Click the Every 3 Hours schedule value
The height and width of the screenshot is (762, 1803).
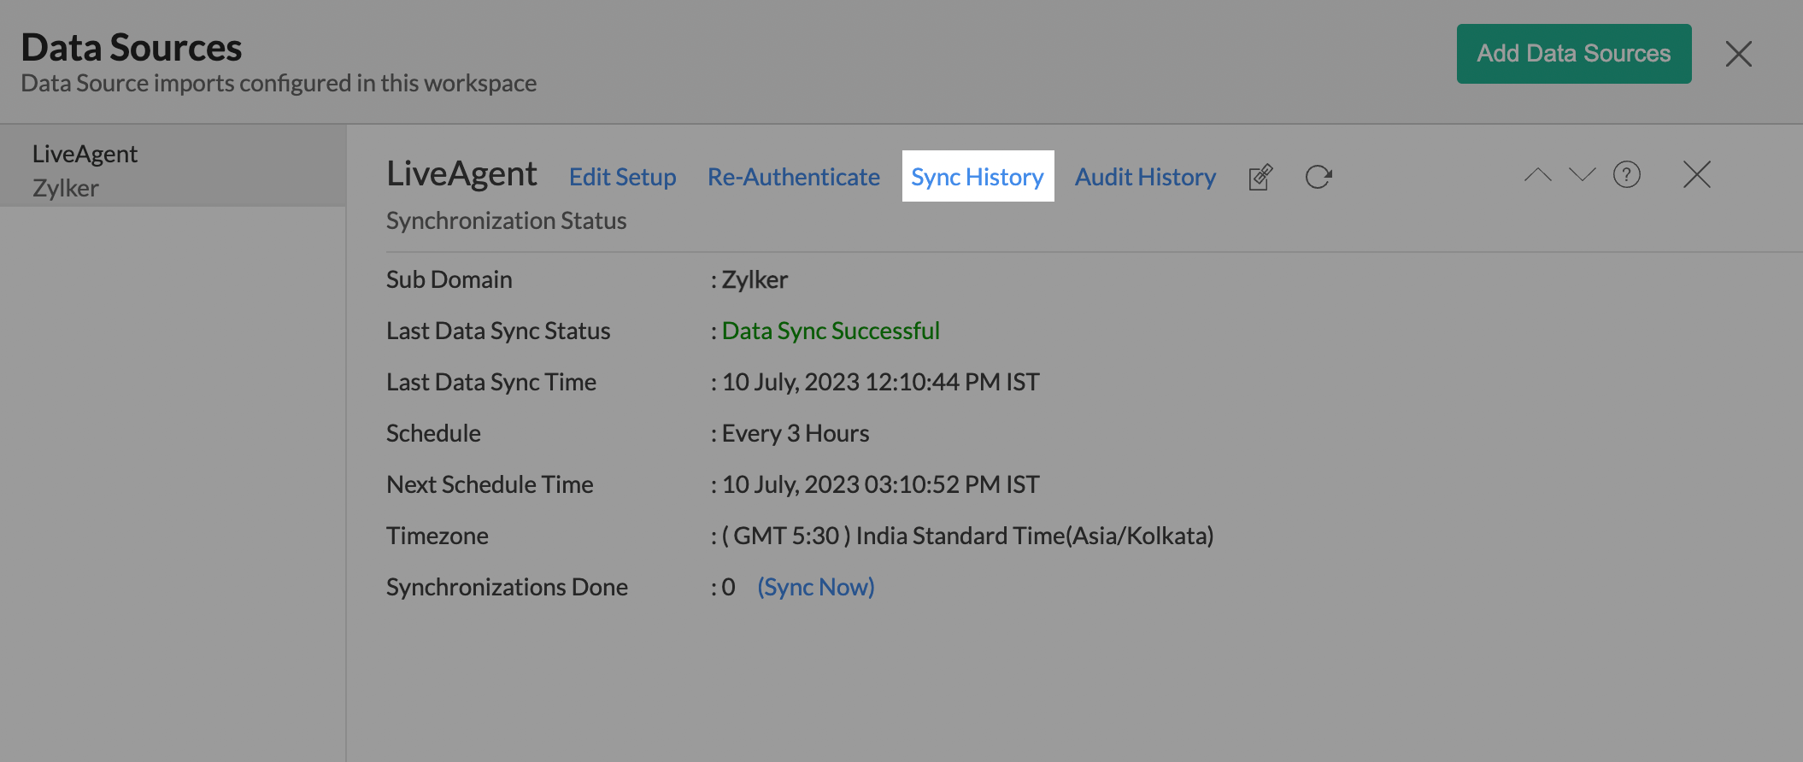click(795, 433)
